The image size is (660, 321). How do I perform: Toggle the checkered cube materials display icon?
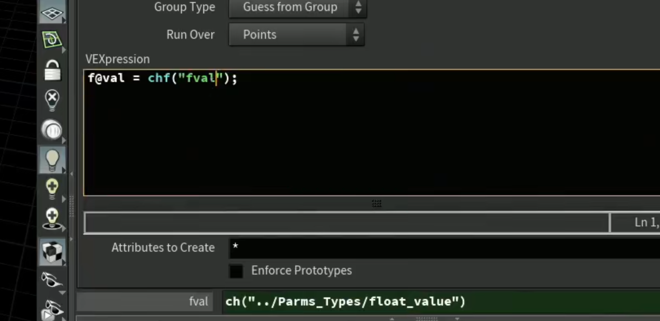pos(52,252)
